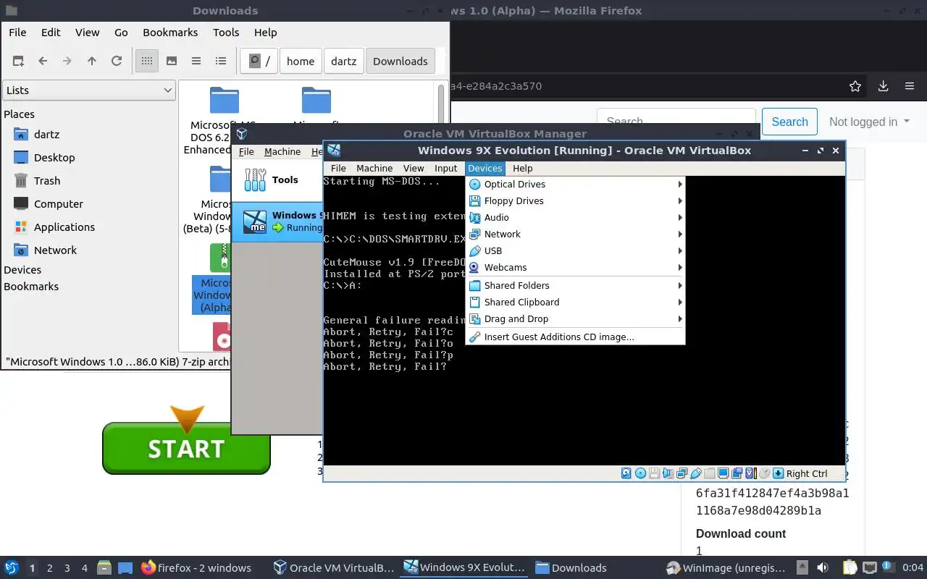Expand the Shared Folders submenu
Image resolution: width=927 pixels, height=579 pixels.
coord(575,286)
